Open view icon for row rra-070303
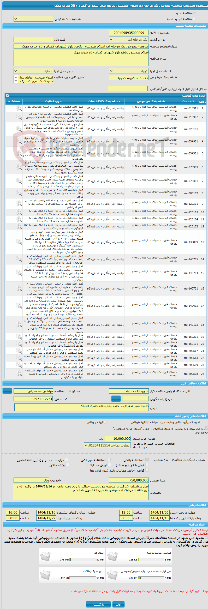Viewport: 208px width, 609px height. point(19,167)
